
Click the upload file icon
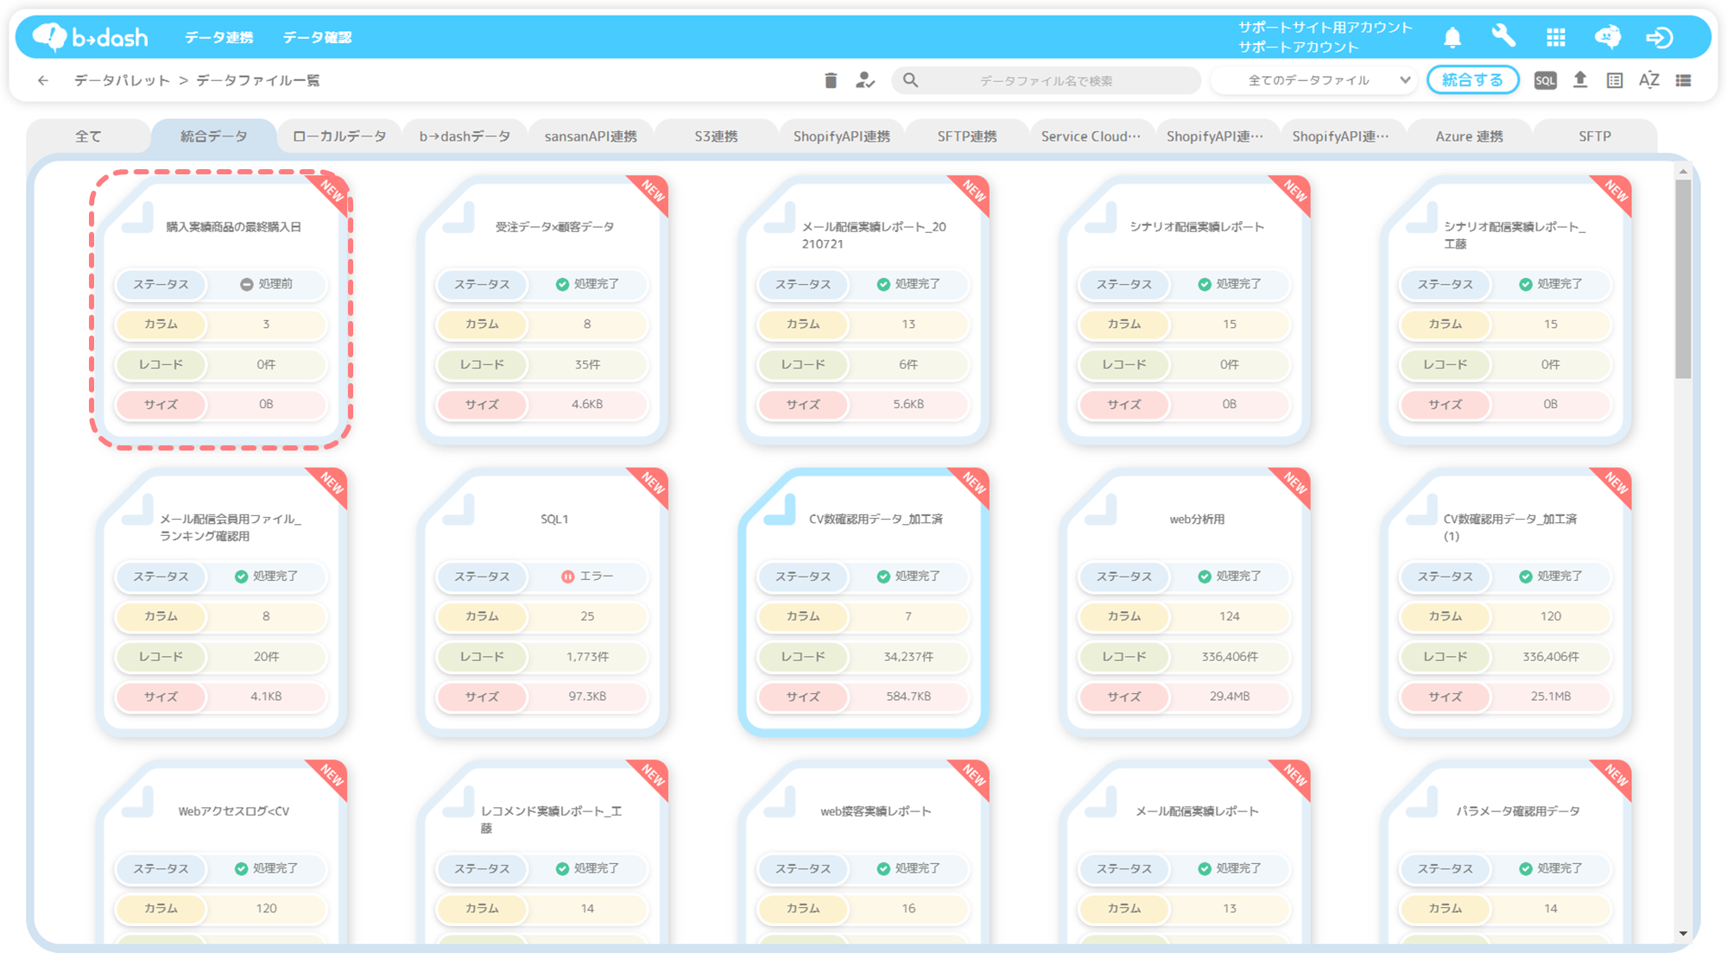[x=1580, y=80]
